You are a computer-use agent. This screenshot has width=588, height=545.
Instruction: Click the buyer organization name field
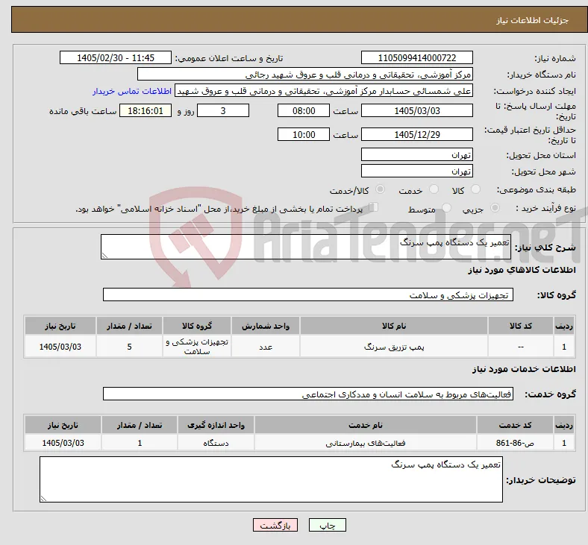[305, 74]
